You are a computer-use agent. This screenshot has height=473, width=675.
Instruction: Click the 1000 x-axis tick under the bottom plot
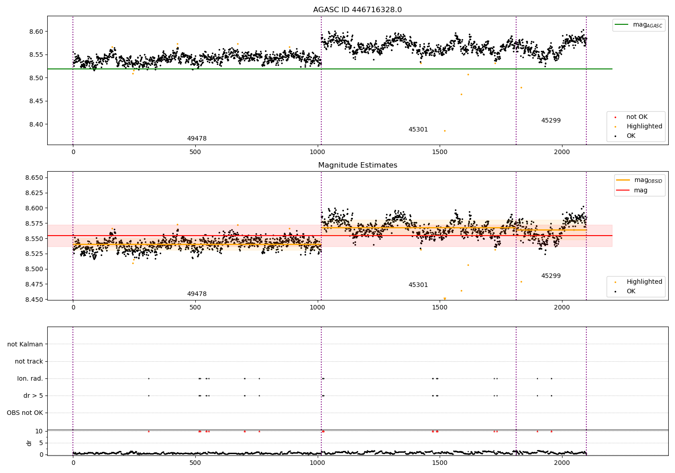click(318, 463)
